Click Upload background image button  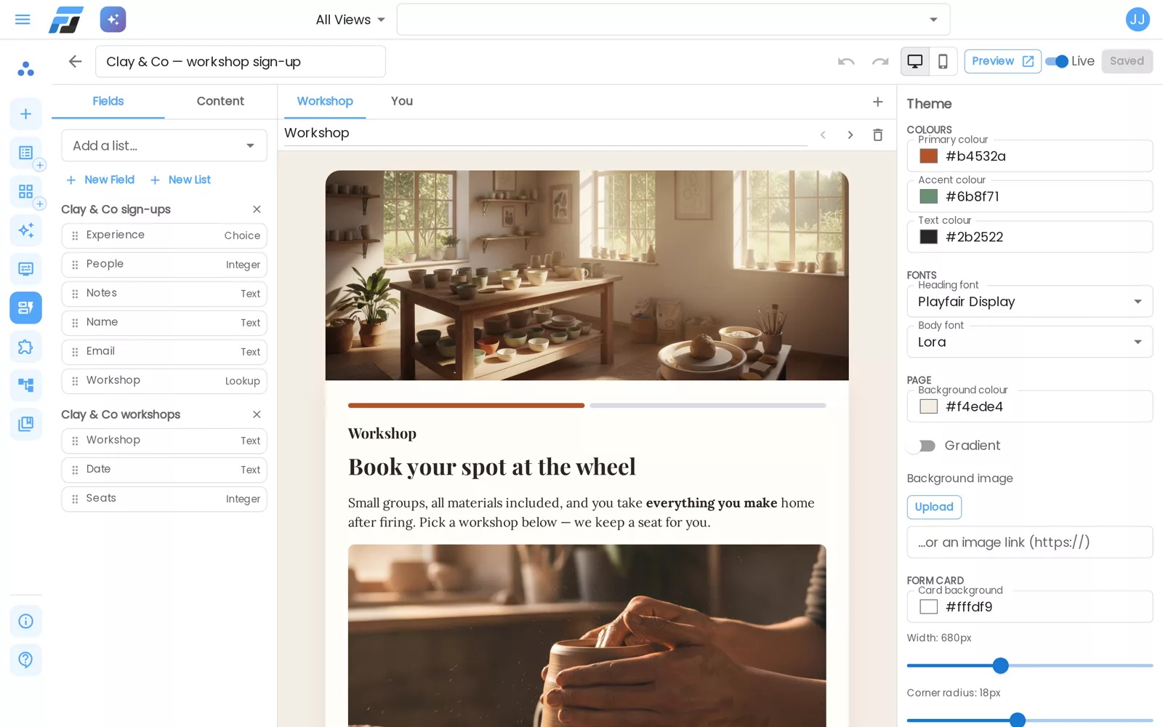pyautogui.click(x=934, y=507)
